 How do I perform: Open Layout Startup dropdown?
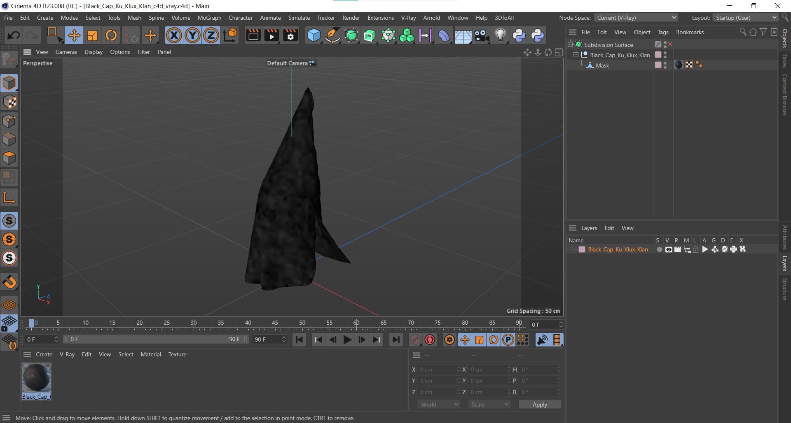746,18
